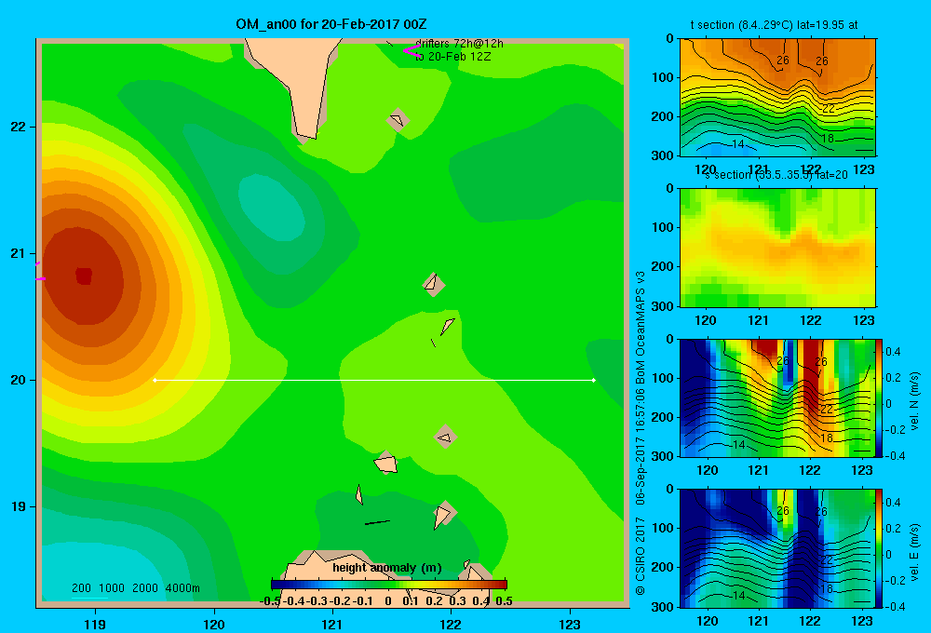The image size is (931, 633).
Task: Click the "18" contour label in the temperature section
Action: click(827, 139)
